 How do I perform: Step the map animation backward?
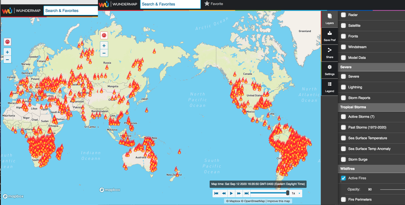224,193
